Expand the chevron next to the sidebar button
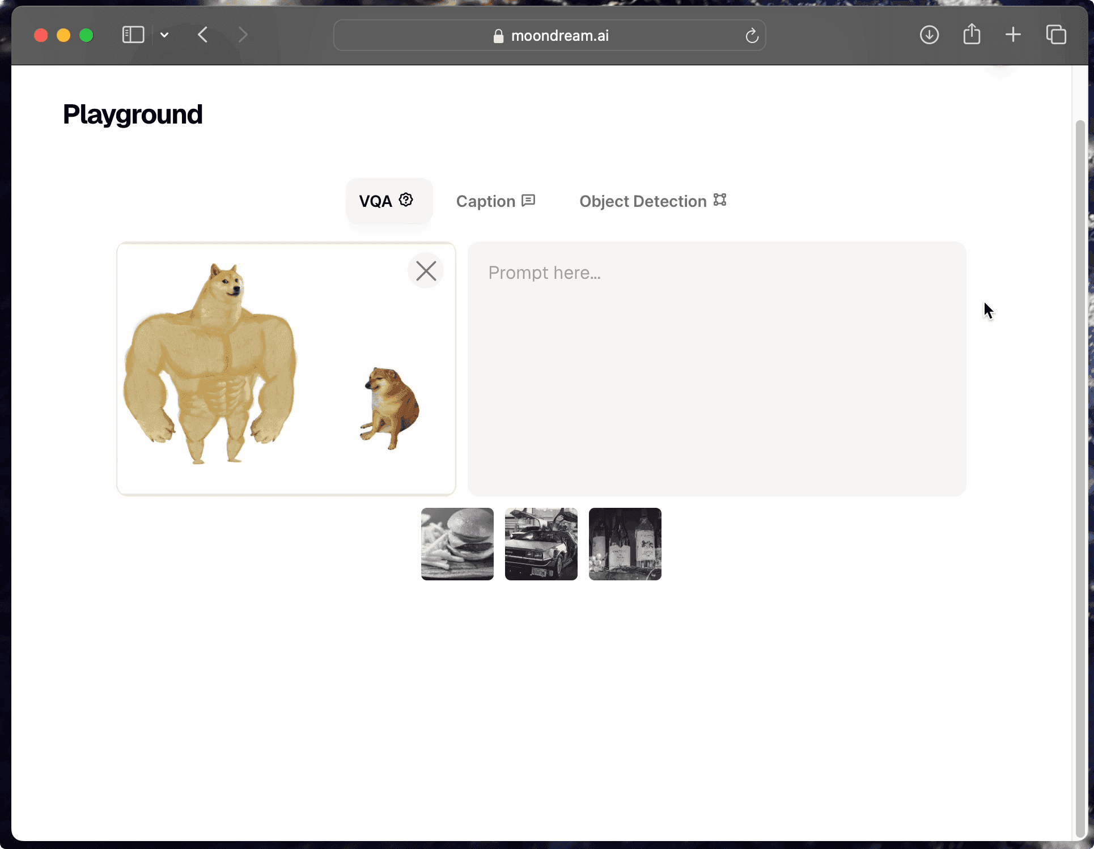The width and height of the screenshot is (1094, 849). (164, 35)
